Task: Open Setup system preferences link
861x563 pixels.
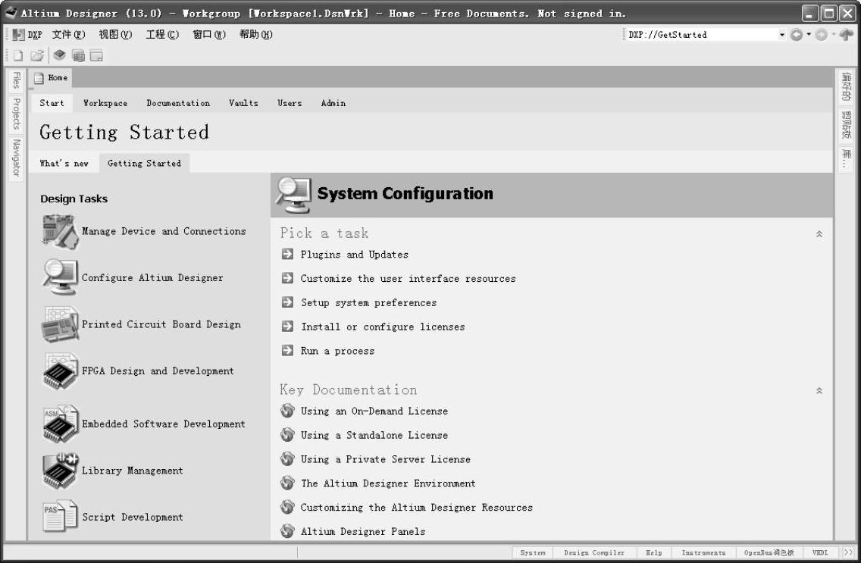Action: [x=368, y=302]
